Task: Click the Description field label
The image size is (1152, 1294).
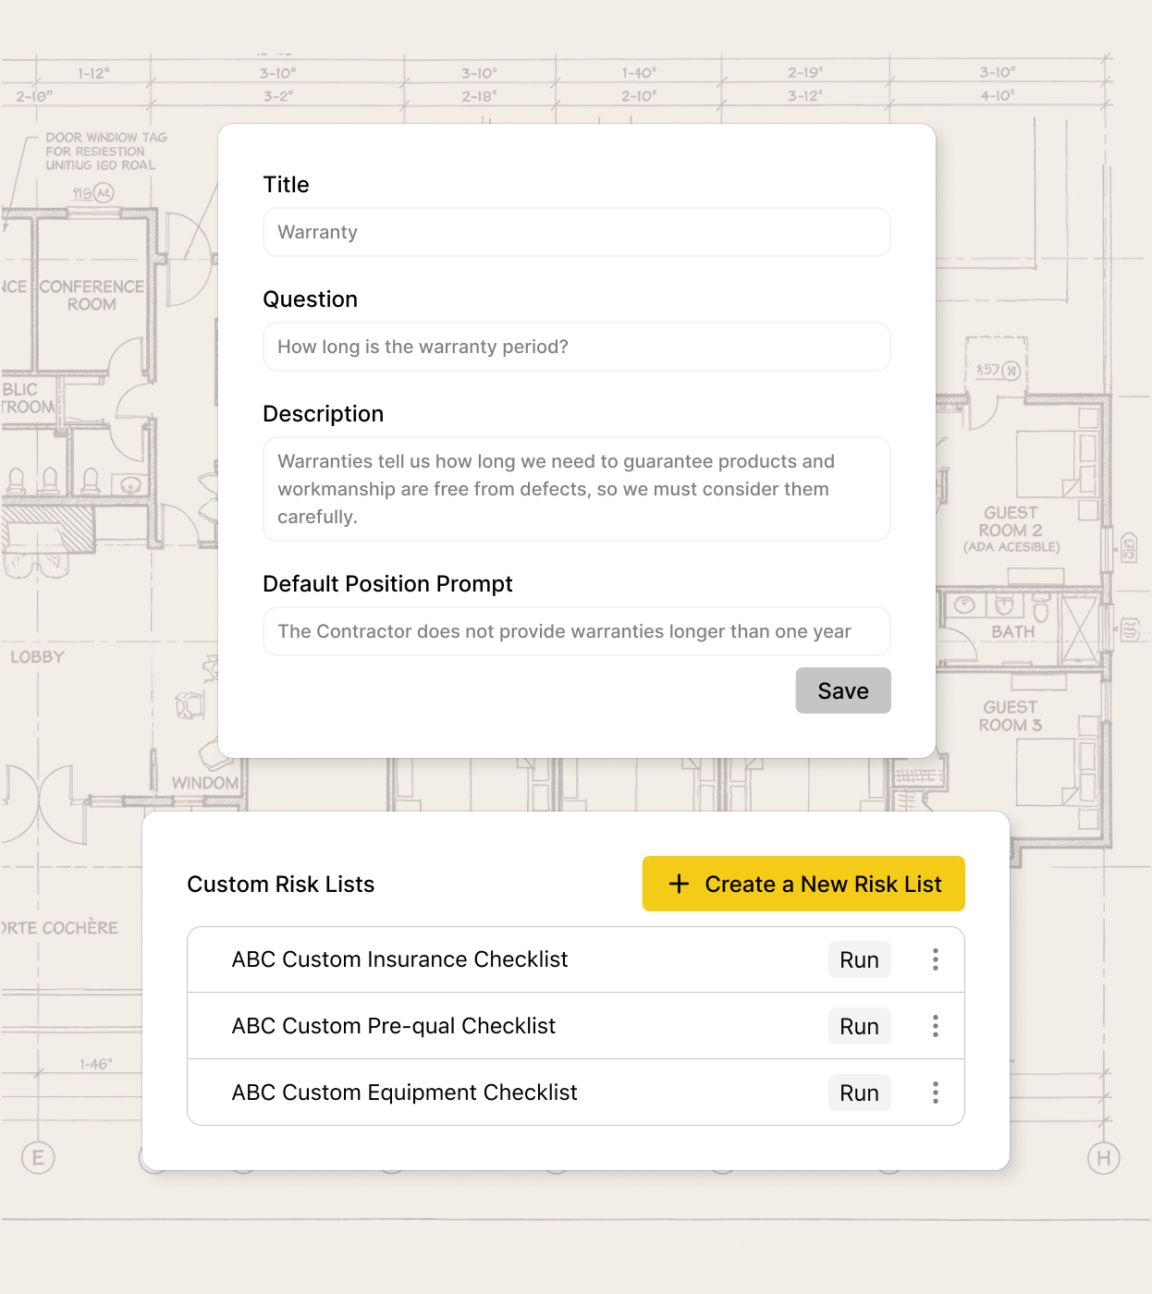Action: tap(323, 414)
